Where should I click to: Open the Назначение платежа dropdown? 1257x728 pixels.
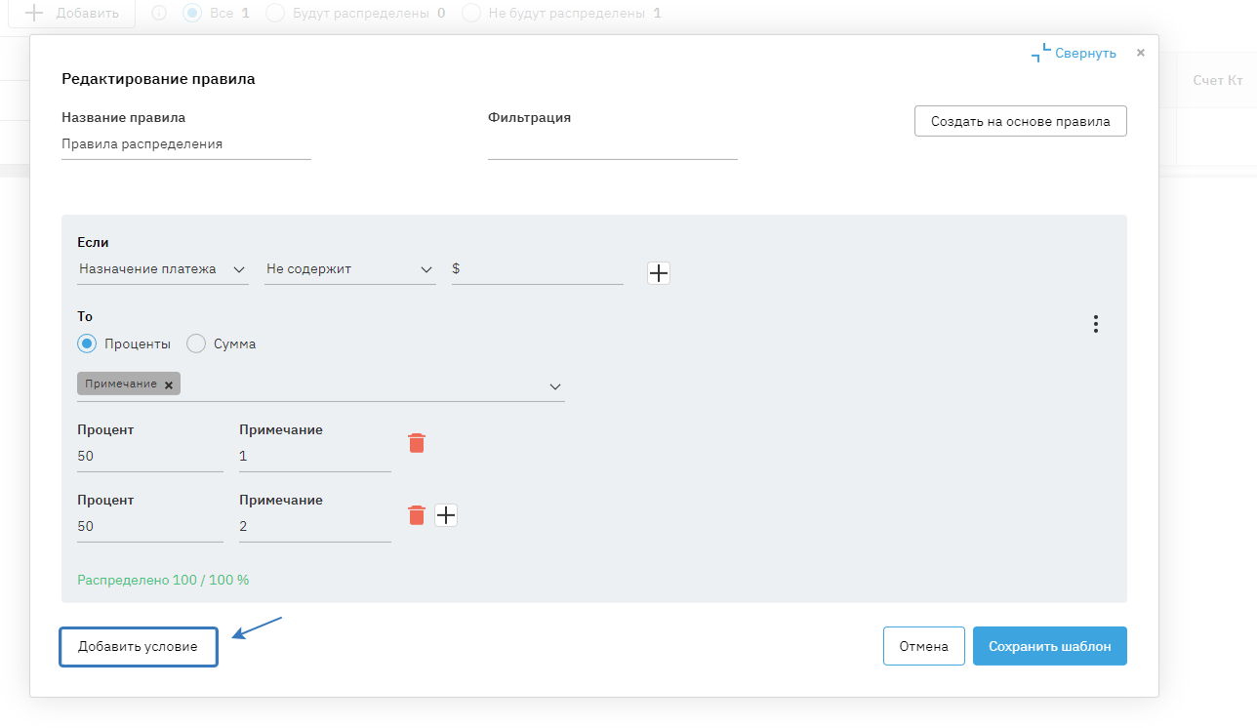point(162,269)
